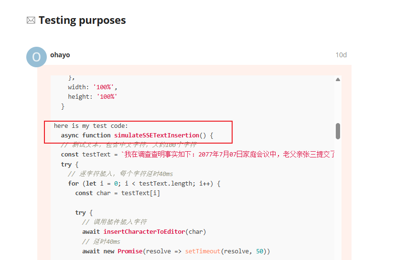Viewport: 406px width, 260px height.
Task: Click the const char = testText[i] line
Action: coord(118,193)
